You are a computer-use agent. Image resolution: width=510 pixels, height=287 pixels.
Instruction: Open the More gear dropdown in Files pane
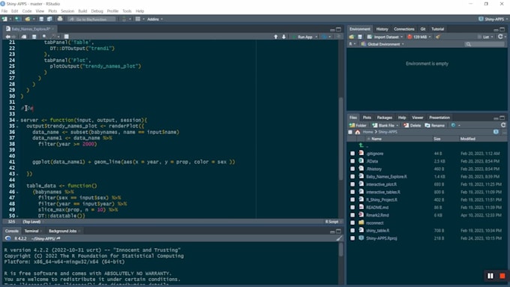coord(456,125)
